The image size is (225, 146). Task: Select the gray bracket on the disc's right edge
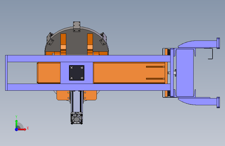[103, 39]
